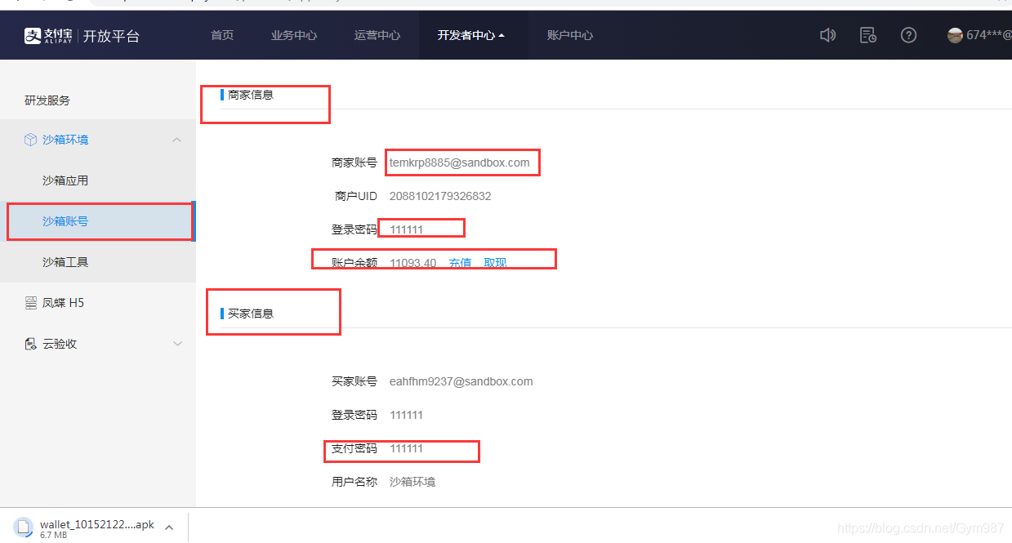Image resolution: width=1012 pixels, height=543 pixels.
Task: Click the apk file icon in download bar
Action: pos(23,527)
